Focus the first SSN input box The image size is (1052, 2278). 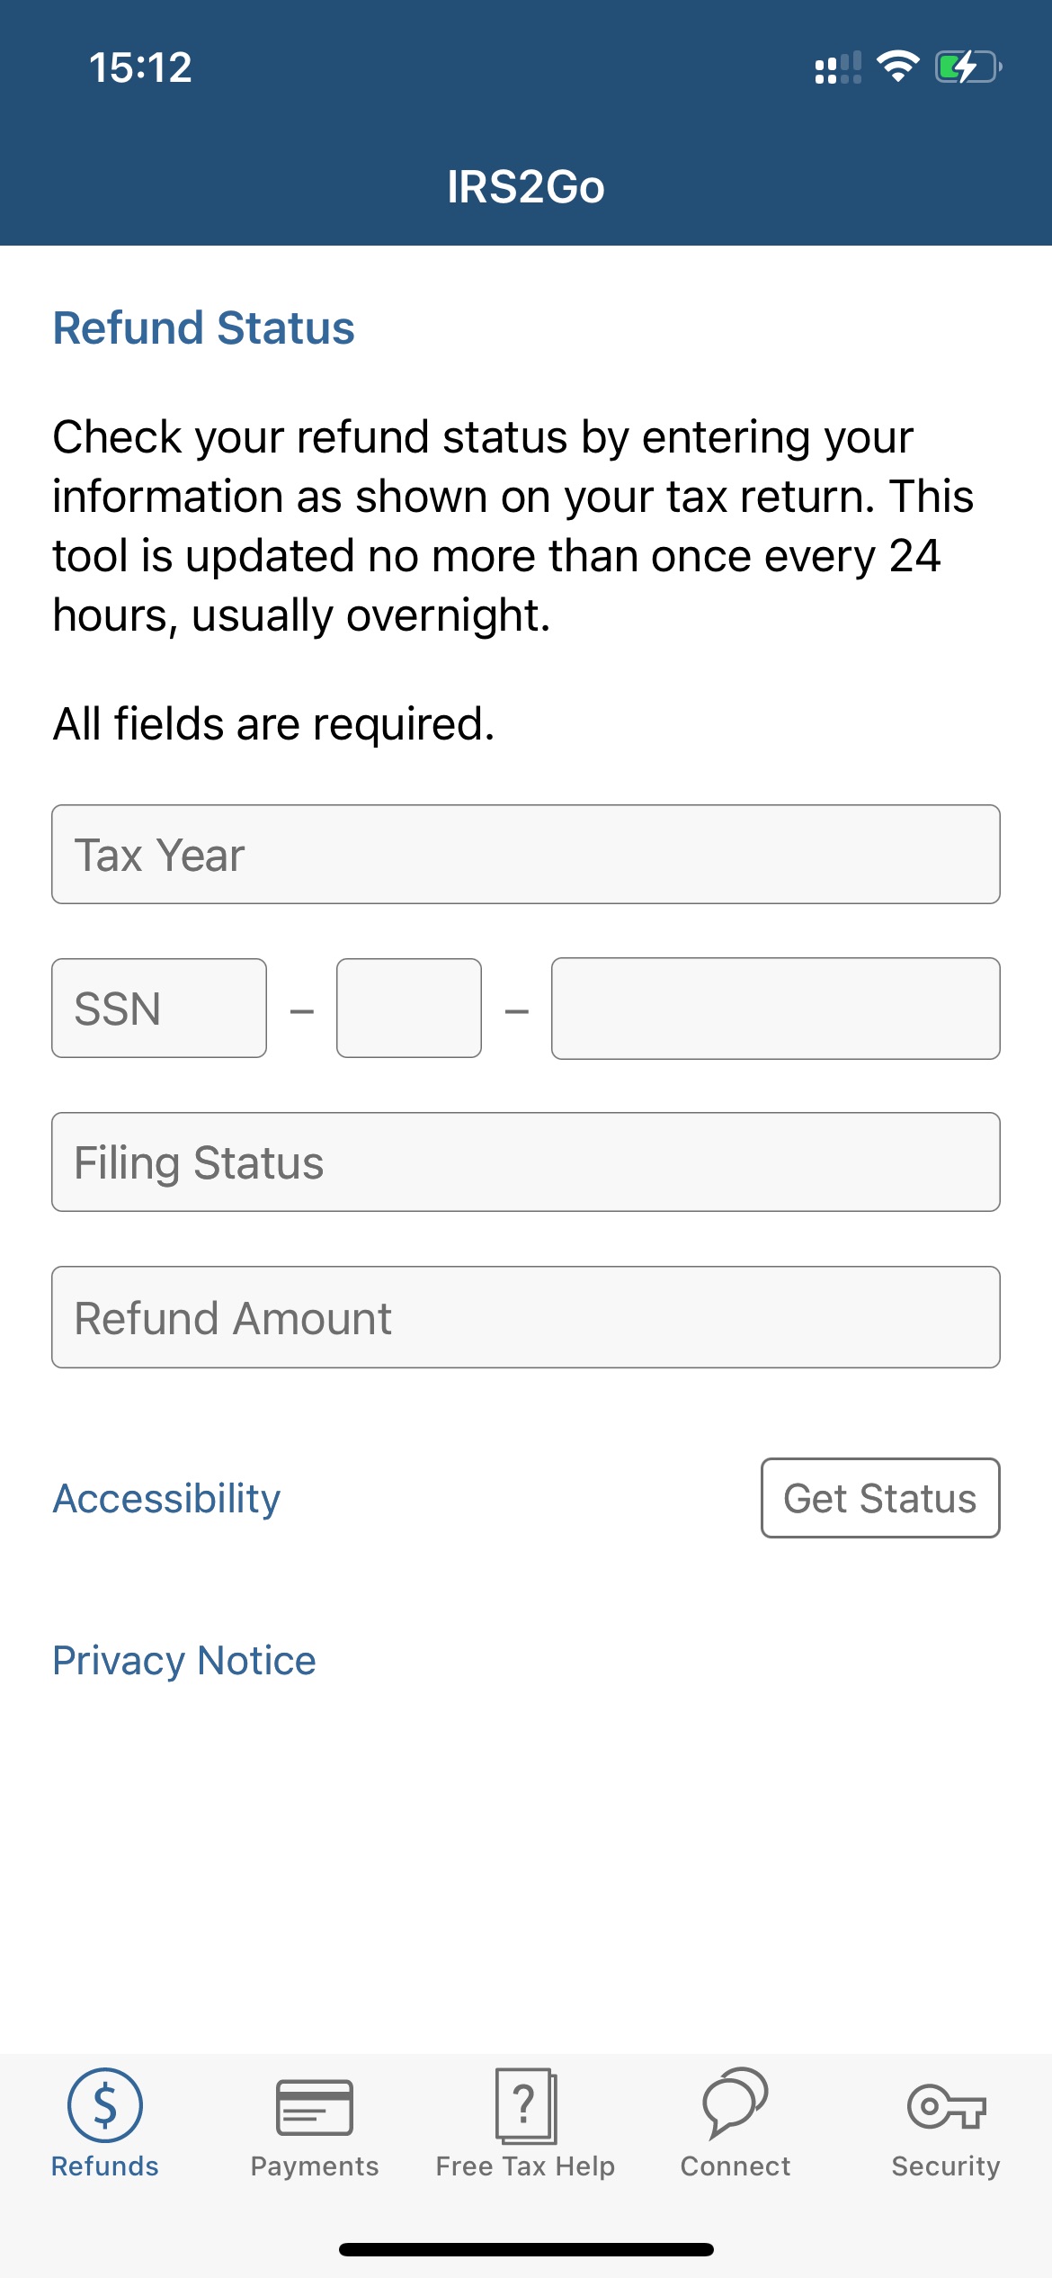pyautogui.click(x=159, y=1008)
